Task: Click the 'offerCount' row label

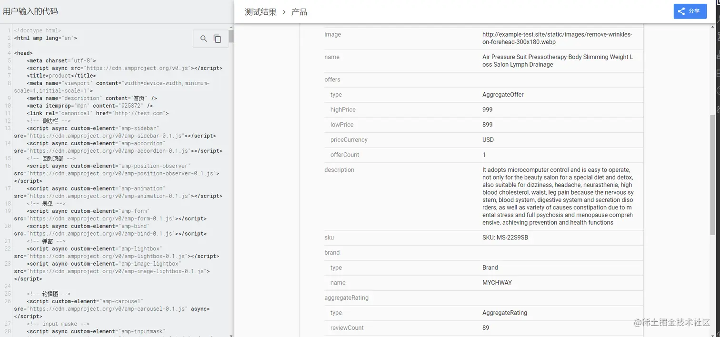Action: [345, 155]
